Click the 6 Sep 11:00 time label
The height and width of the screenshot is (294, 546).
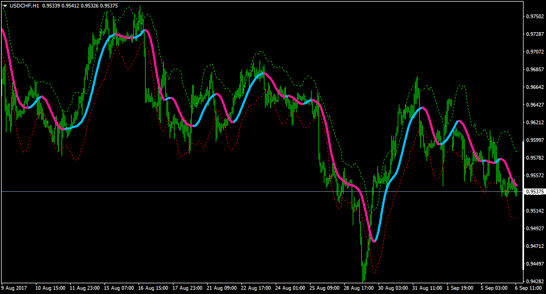[528, 288]
